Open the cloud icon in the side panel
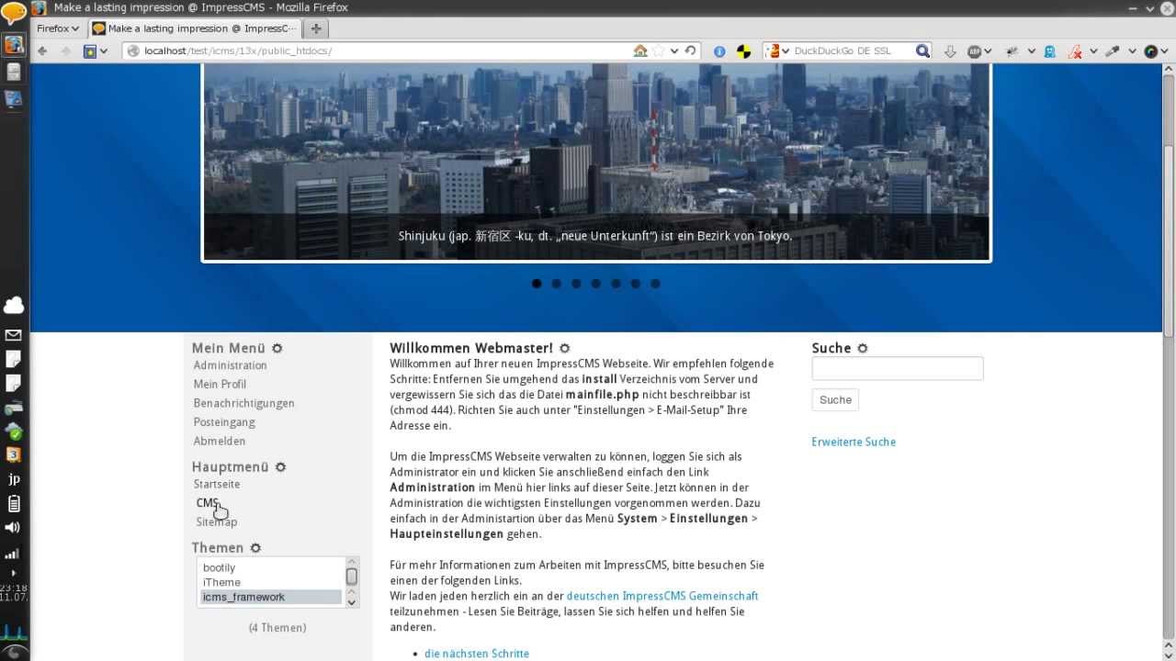The height and width of the screenshot is (661, 1176). coord(14,306)
